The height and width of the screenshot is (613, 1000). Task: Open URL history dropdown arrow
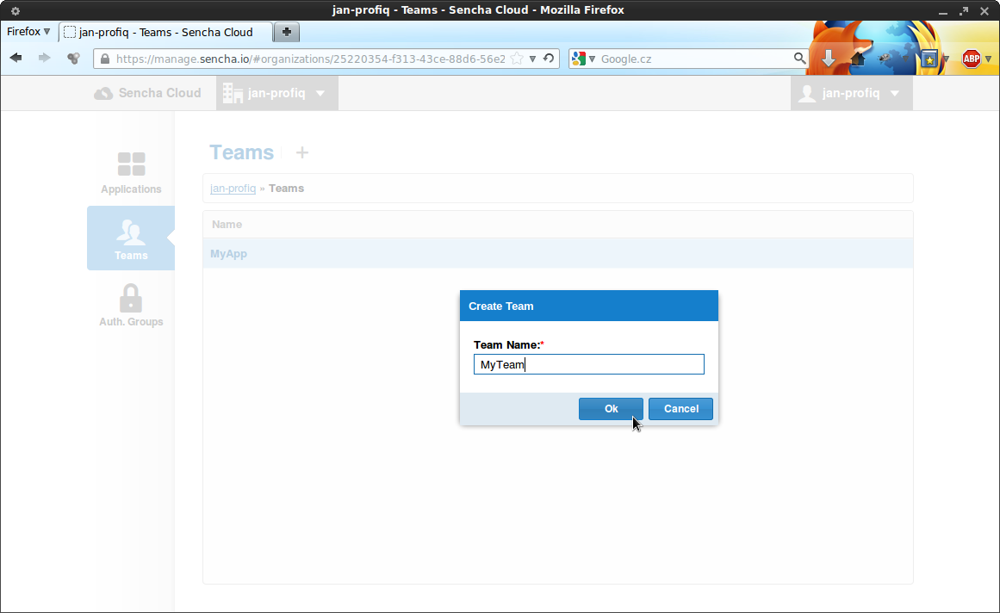pos(532,59)
